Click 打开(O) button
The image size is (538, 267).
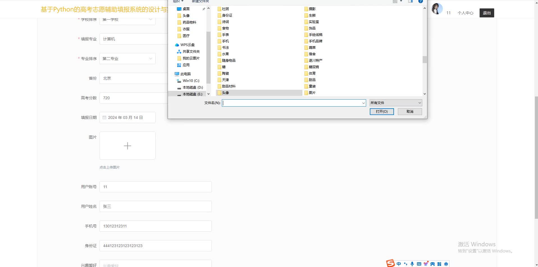(x=382, y=112)
